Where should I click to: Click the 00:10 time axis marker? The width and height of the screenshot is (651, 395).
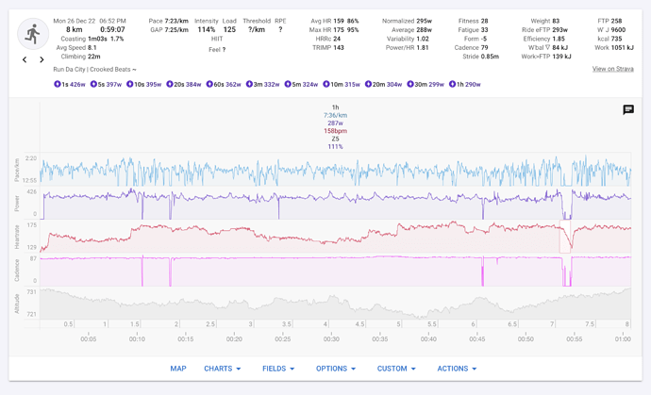click(137, 339)
